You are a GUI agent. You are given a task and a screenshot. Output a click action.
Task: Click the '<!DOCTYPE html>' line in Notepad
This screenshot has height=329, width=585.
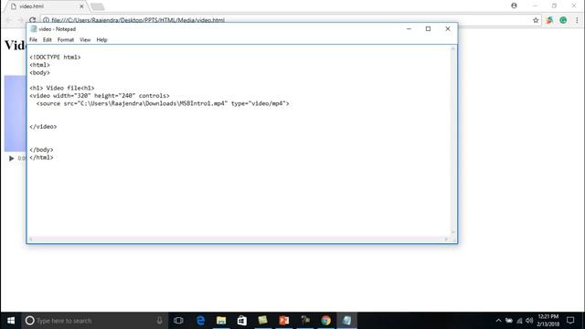pos(55,57)
